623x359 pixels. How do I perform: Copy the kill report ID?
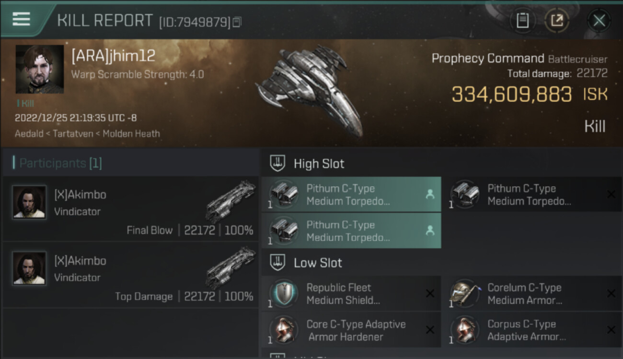pyautogui.click(x=237, y=22)
